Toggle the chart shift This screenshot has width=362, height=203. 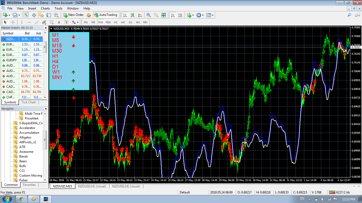tap(180, 15)
